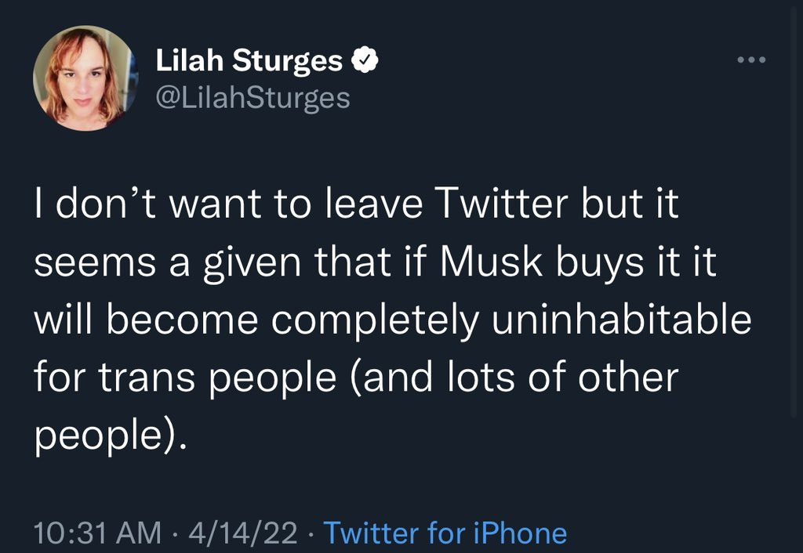Viewport: 803px width, 553px height.
Task: Open the three-dot more options menu
Action: (x=751, y=60)
